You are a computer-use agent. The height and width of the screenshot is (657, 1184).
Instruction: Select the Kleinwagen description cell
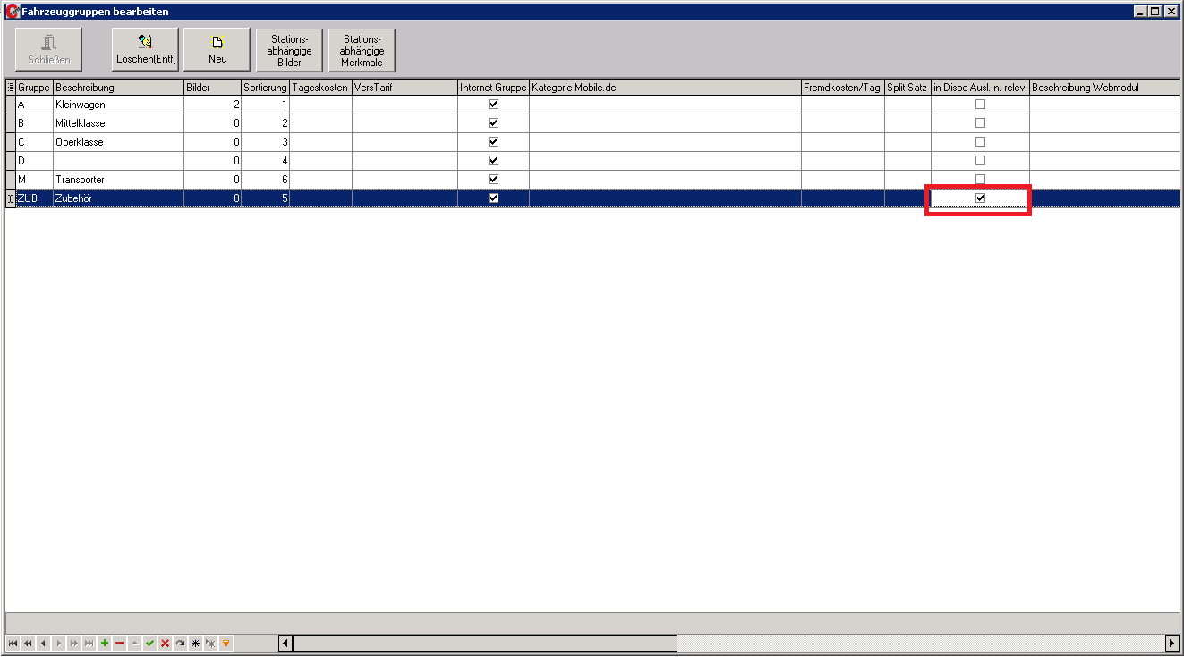[x=118, y=105]
